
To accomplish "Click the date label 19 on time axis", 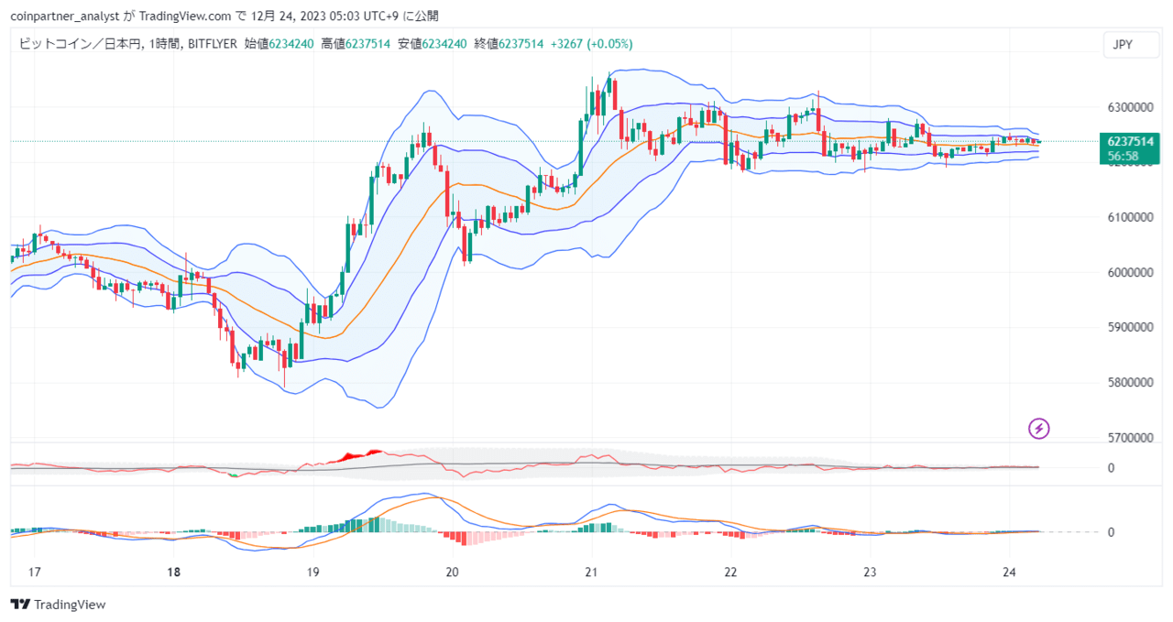I will [312, 573].
